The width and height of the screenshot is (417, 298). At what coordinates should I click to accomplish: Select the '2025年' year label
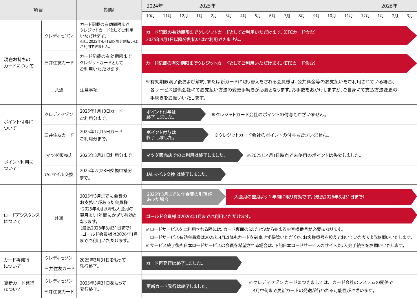coord(207,6)
